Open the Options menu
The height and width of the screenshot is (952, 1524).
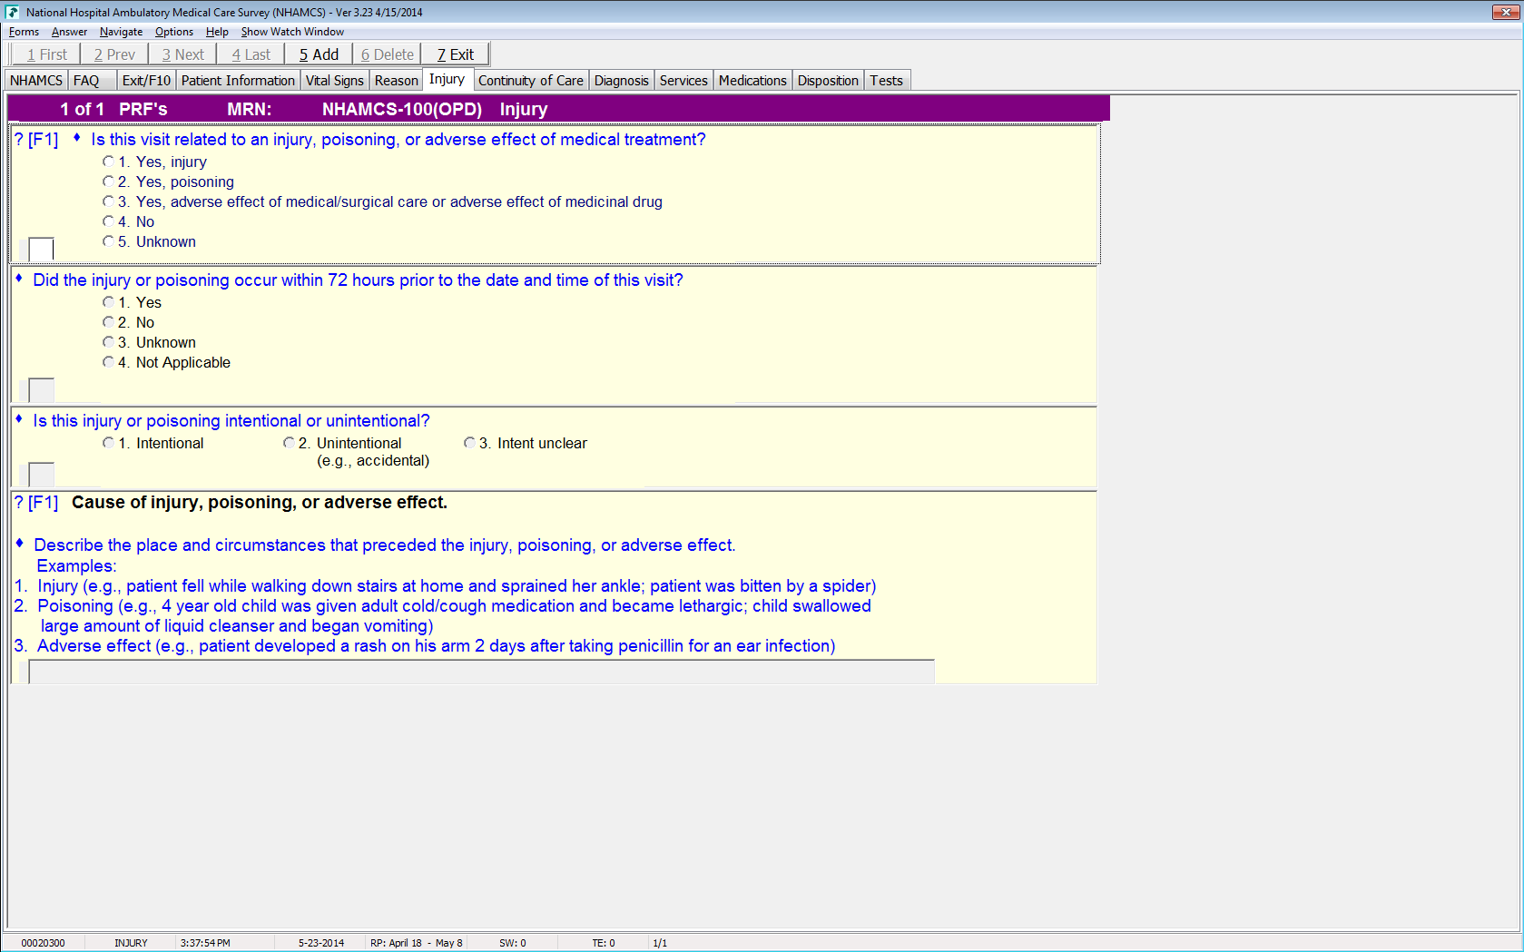click(x=173, y=32)
